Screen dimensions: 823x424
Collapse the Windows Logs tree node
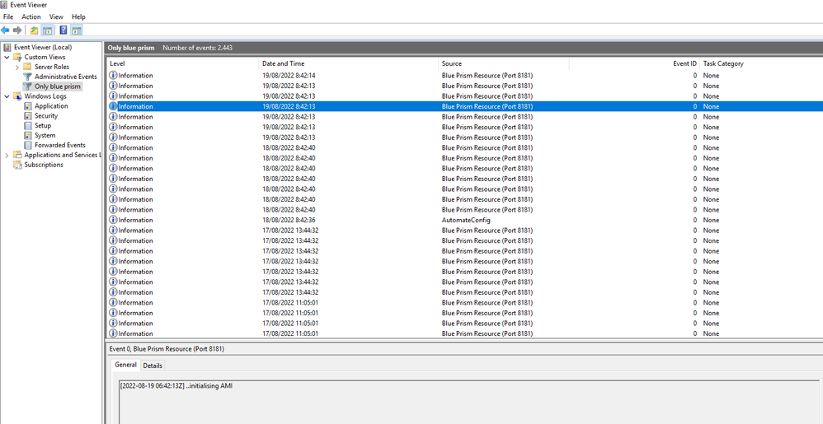7,96
